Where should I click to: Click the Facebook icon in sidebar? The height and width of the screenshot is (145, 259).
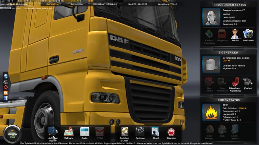click(x=6, y=98)
